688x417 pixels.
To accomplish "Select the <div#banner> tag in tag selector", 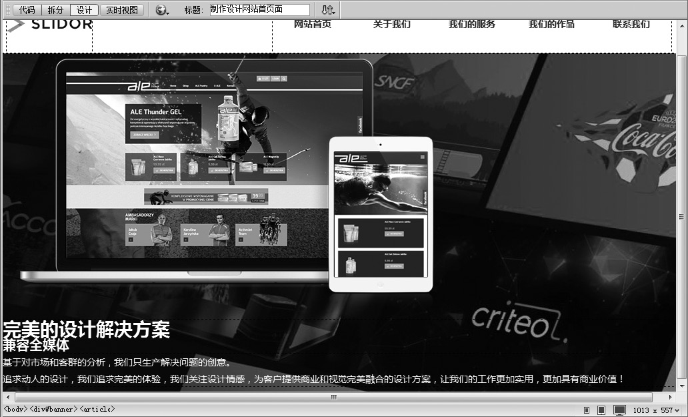I will pyautogui.click(x=53, y=409).
